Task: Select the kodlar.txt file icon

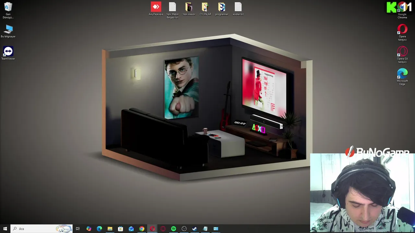Action: coord(238,9)
